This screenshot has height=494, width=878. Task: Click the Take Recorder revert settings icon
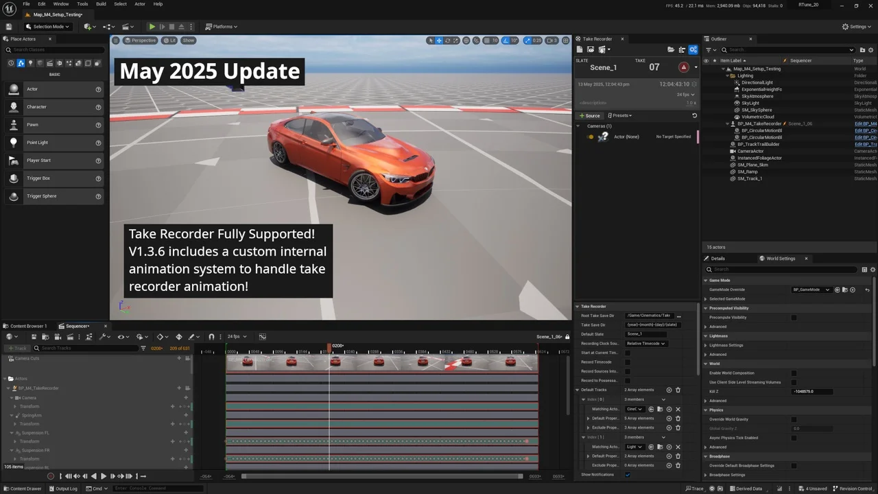[694, 116]
